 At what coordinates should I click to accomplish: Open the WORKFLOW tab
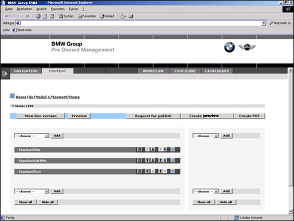tap(153, 71)
